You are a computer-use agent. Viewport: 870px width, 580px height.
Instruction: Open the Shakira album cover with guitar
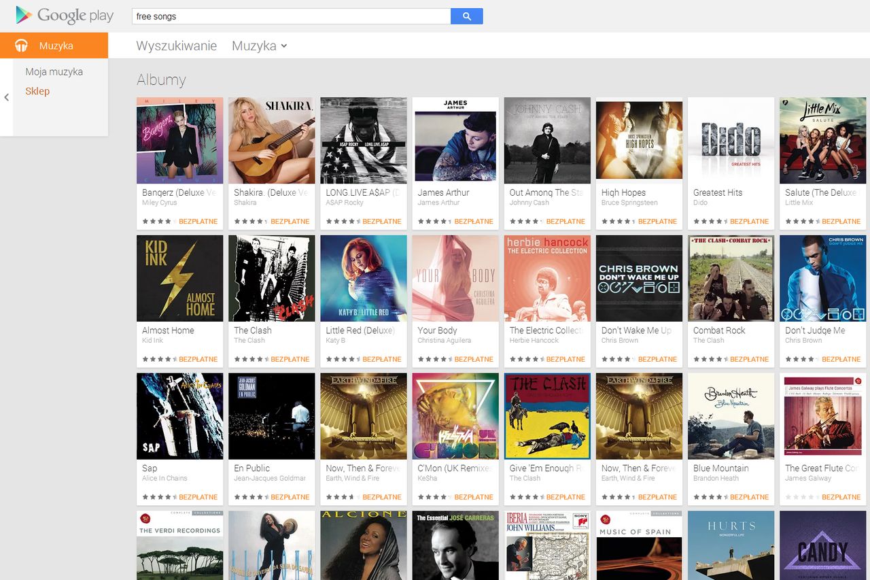point(272,140)
